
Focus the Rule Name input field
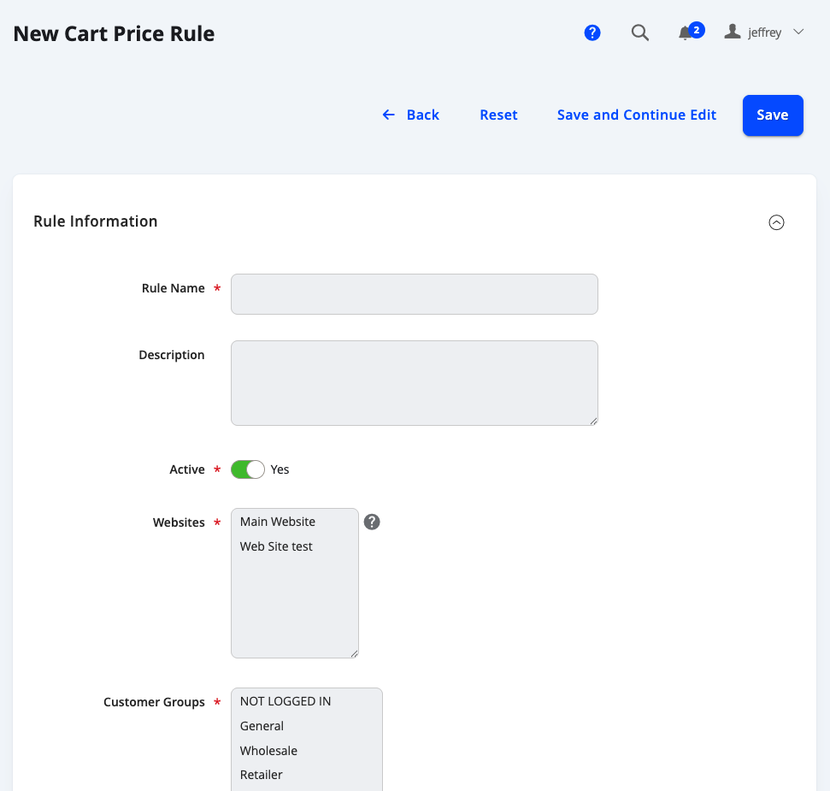tap(415, 294)
